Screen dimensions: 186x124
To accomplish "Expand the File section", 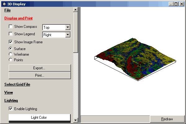I will 7,10.
